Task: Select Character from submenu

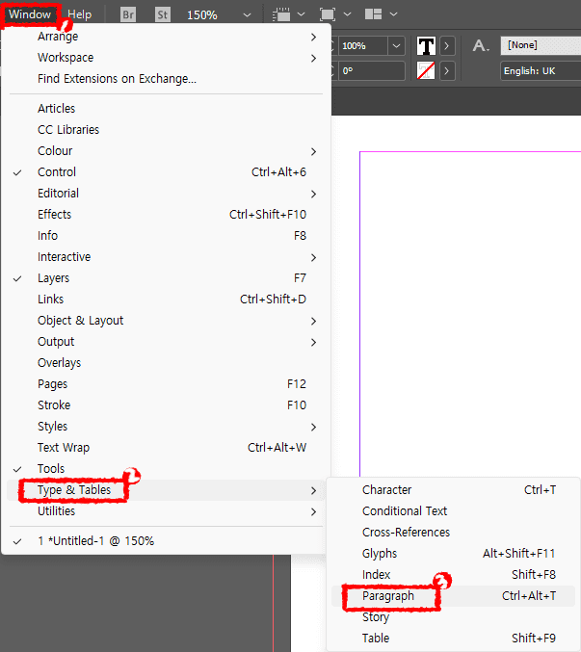Action: (x=453, y=490)
